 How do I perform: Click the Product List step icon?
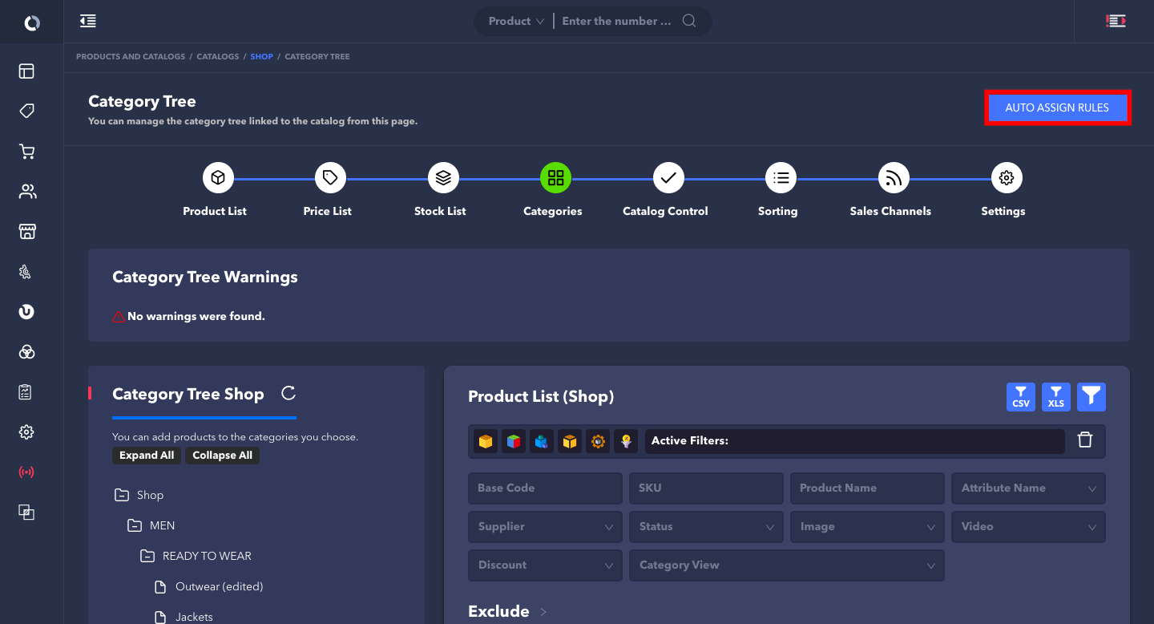218,177
